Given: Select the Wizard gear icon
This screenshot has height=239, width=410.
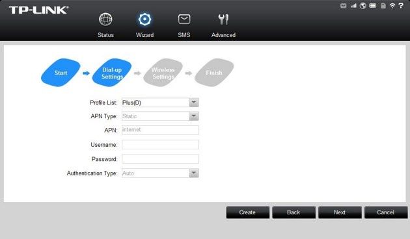Looking at the screenshot, I should 144,19.
